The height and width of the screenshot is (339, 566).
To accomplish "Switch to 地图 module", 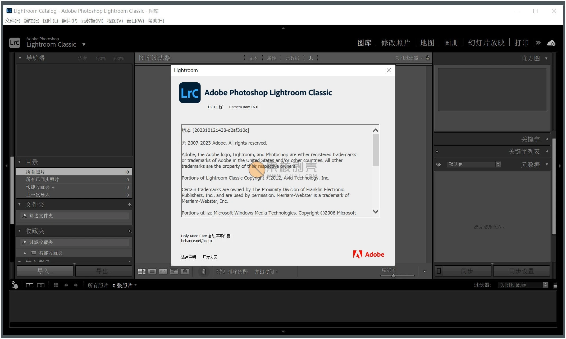I will tap(427, 43).
